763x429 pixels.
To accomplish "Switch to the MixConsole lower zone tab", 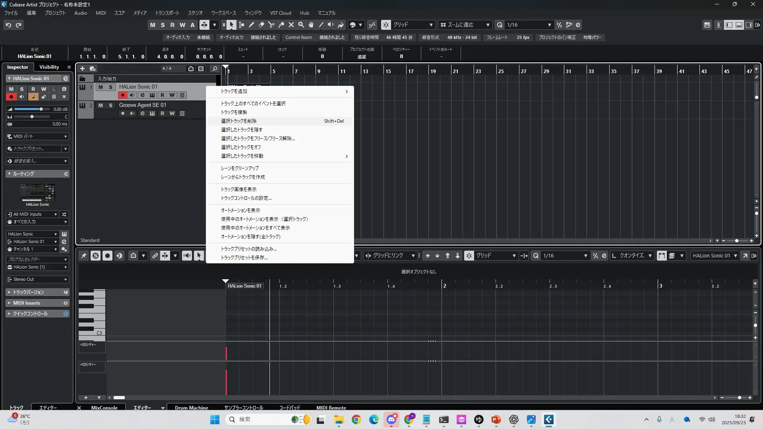I will tap(104, 408).
